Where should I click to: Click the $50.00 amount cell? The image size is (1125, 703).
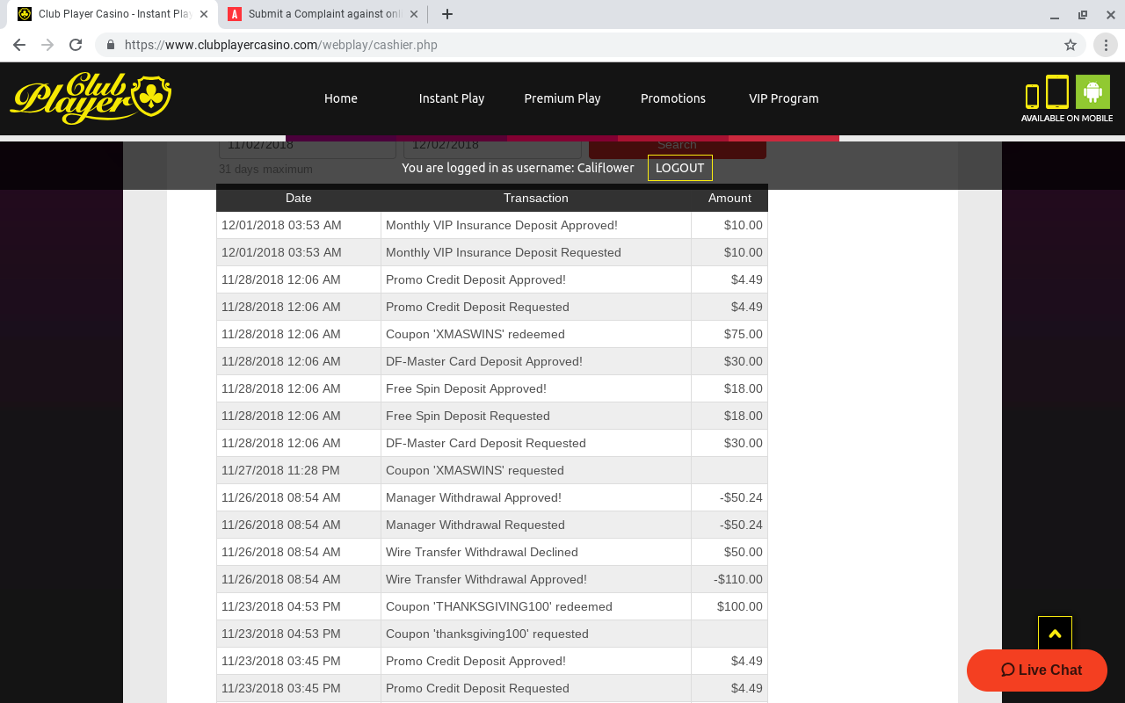pyautogui.click(x=729, y=552)
